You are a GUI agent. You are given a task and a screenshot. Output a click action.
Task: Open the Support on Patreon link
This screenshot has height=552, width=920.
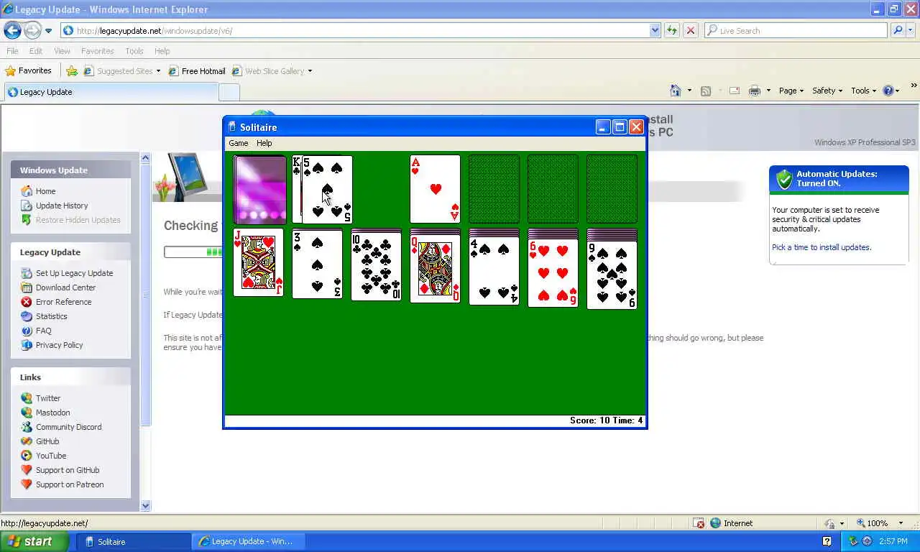pos(69,484)
